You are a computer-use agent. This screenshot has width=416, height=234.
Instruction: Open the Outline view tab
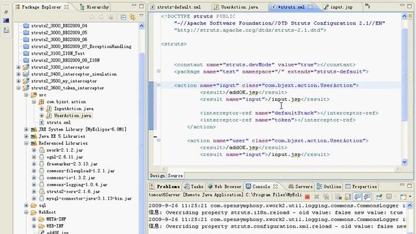click(x=329, y=187)
